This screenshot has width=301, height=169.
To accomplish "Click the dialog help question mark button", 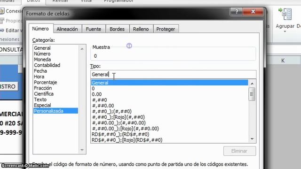I will coord(237,11).
